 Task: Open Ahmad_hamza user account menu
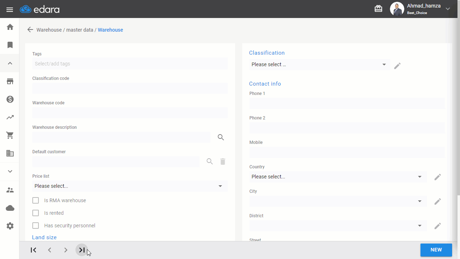[x=420, y=9]
